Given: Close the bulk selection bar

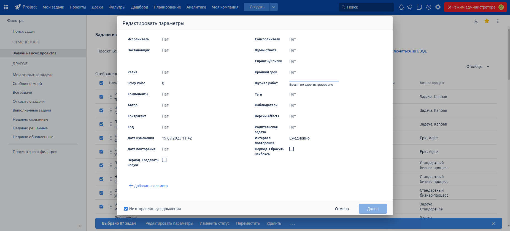Looking at the screenshot, I should point(493,224).
